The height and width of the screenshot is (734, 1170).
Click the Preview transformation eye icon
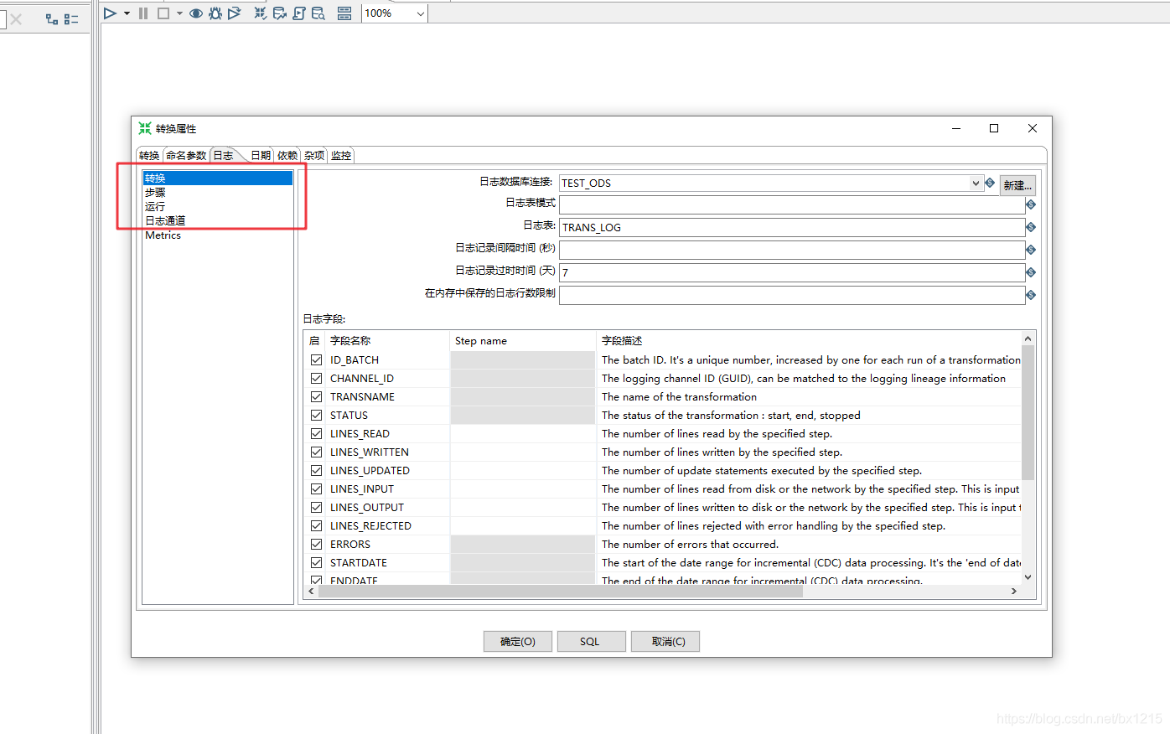pyautogui.click(x=196, y=13)
